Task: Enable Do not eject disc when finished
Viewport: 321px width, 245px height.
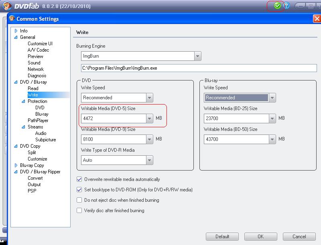Action: point(79,200)
